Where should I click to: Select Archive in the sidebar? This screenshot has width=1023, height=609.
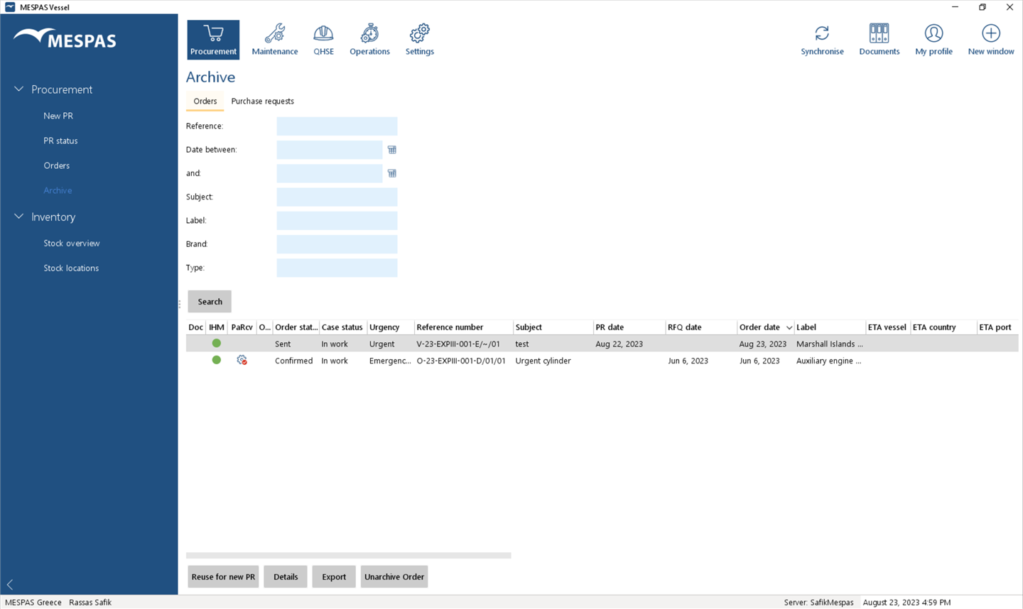coord(58,190)
